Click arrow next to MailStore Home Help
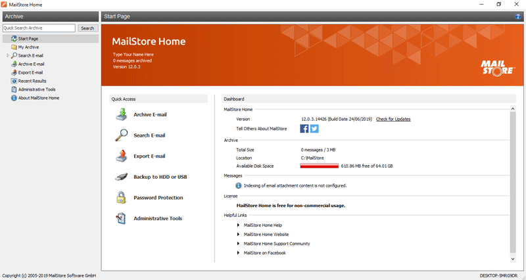This screenshot has height=280, width=526. 238,225
